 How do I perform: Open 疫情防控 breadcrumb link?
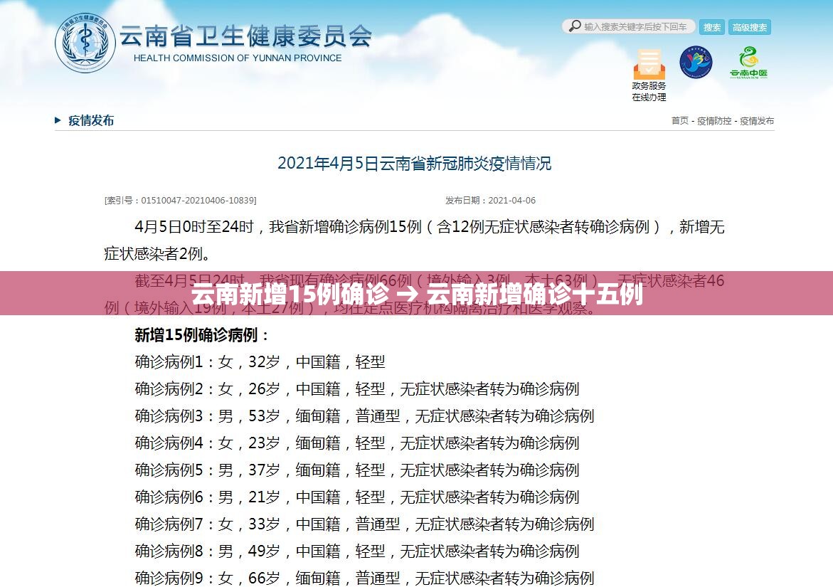(714, 120)
